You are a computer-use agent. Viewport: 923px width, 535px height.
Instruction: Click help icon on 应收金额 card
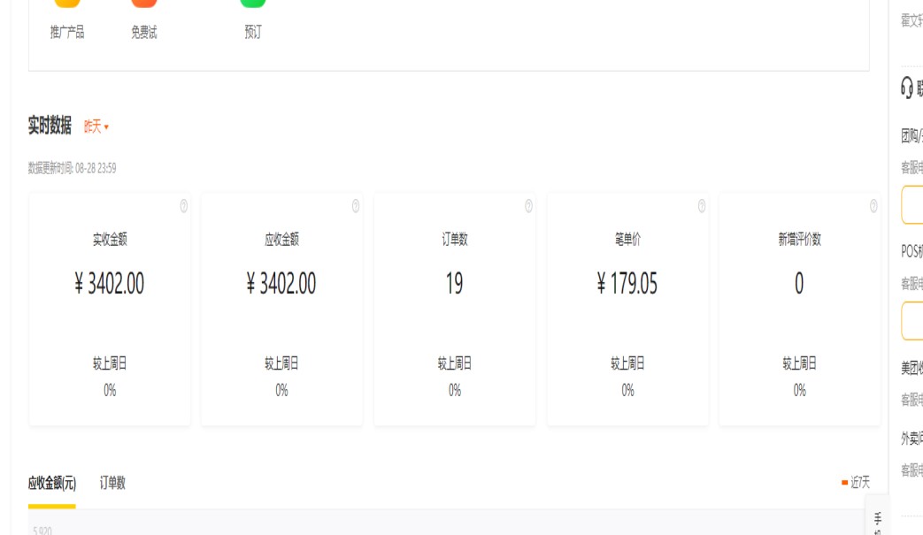coord(356,206)
